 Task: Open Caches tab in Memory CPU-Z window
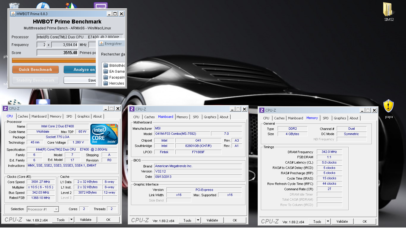click(x=279, y=118)
